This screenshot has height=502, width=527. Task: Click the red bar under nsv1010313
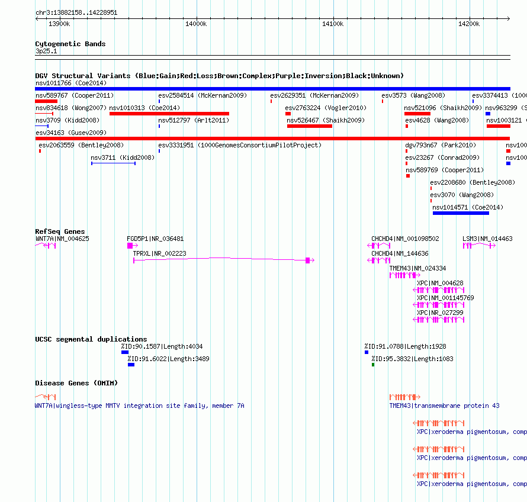click(x=169, y=114)
